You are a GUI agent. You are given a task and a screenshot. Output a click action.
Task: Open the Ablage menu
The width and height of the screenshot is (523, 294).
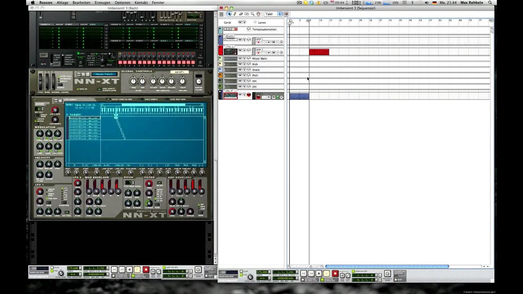[63, 2]
